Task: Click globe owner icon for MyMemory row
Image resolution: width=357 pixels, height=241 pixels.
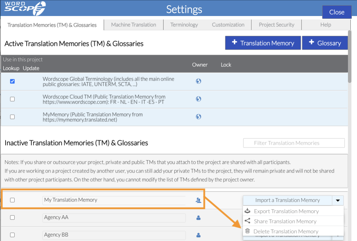Action: point(198,117)
